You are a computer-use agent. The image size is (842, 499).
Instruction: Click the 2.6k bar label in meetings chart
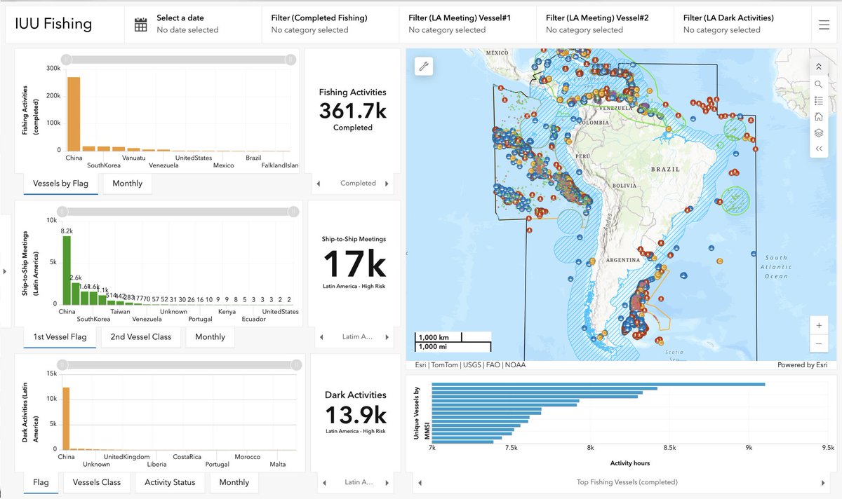76,278
